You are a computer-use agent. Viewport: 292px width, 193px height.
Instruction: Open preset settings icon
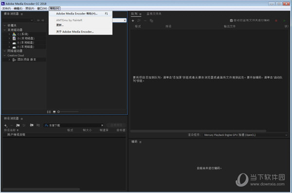click(24, 125)
